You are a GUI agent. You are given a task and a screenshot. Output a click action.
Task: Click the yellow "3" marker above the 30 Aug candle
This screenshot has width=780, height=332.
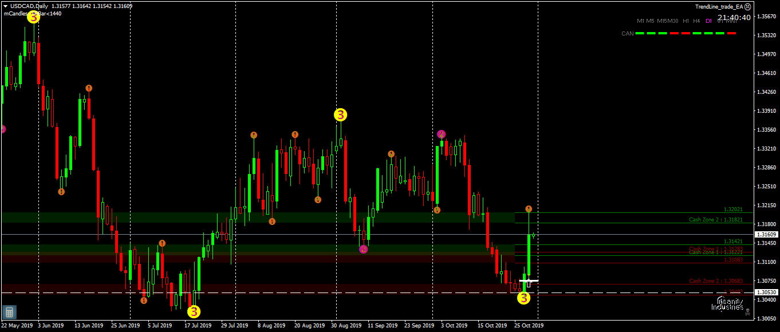coord(341,114)
